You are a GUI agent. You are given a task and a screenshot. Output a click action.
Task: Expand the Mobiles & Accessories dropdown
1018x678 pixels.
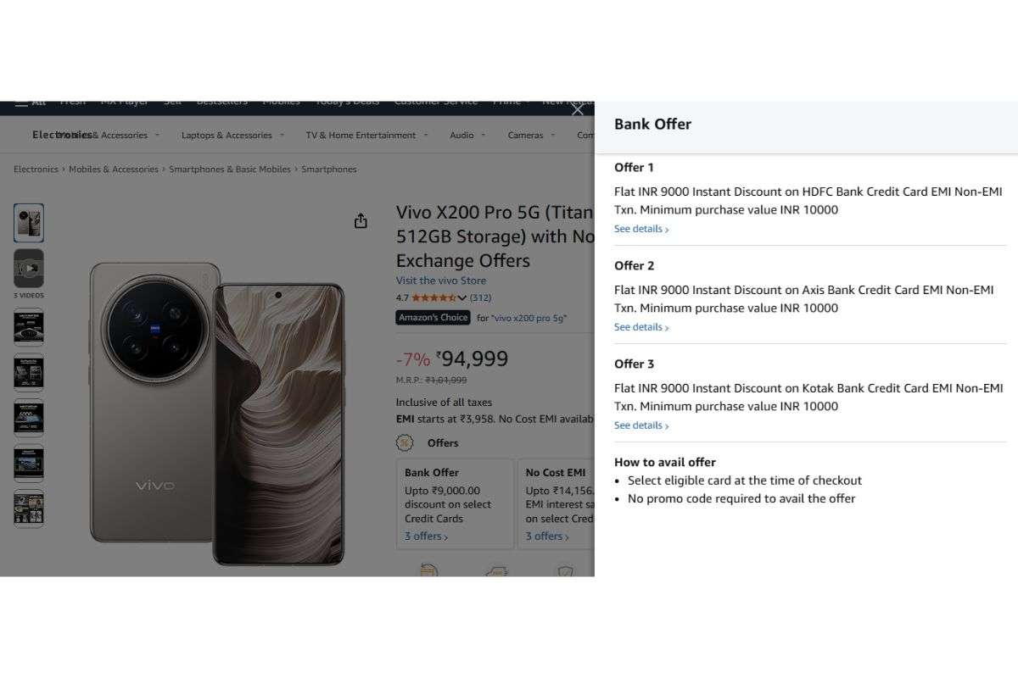(x=102, y=135)
